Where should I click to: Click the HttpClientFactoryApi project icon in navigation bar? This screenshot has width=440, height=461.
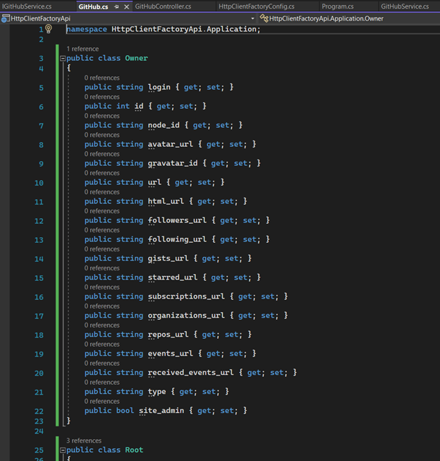click(5, 18)
